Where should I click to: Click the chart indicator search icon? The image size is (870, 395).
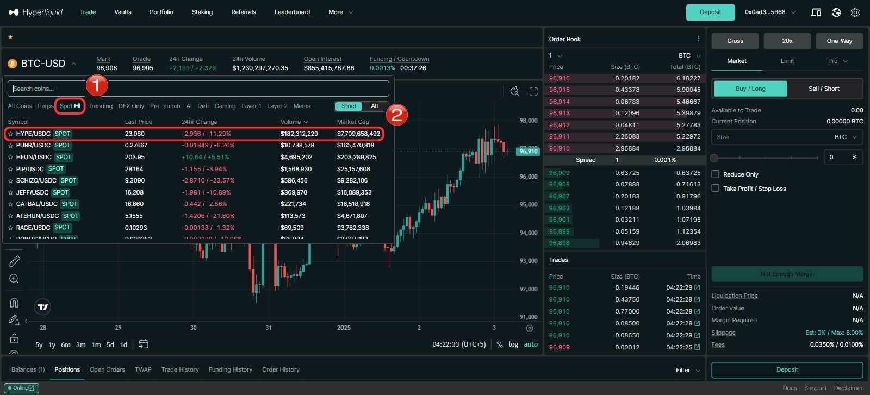pos(515,91)
